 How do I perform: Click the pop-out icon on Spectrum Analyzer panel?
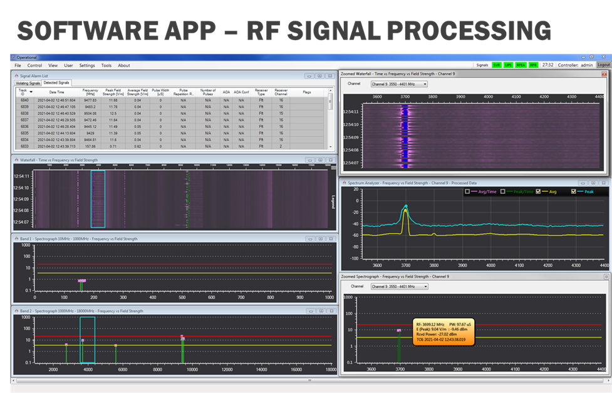point(593,183)
